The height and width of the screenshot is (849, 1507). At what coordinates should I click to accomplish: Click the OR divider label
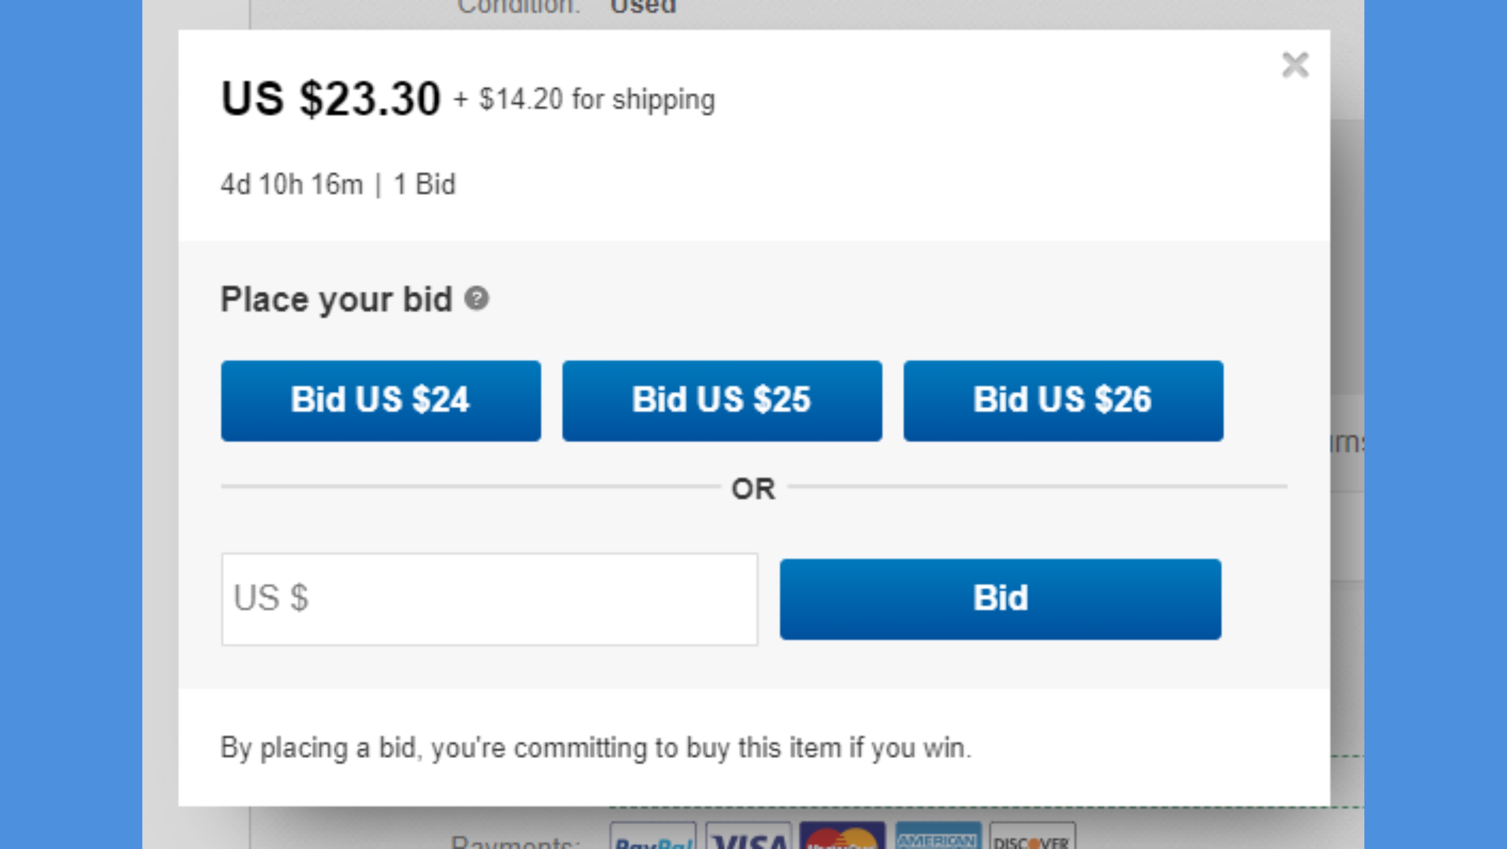pyautogui.click(x=753, y=489)
